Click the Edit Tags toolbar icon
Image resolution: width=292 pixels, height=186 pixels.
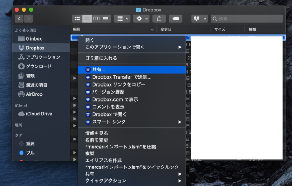coord(176,18)
